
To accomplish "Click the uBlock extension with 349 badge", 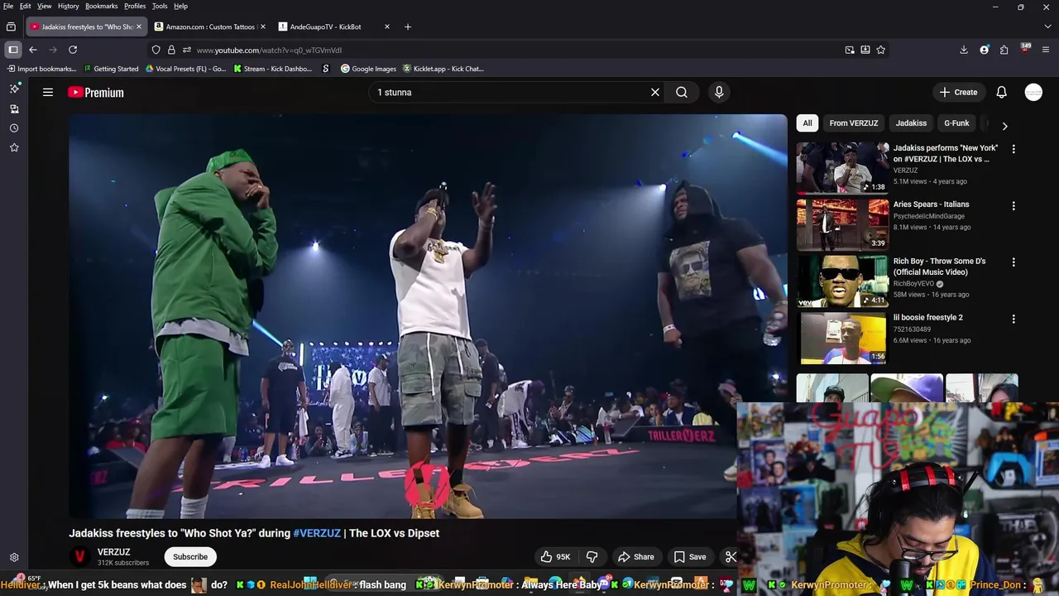I will [1025, 49].
